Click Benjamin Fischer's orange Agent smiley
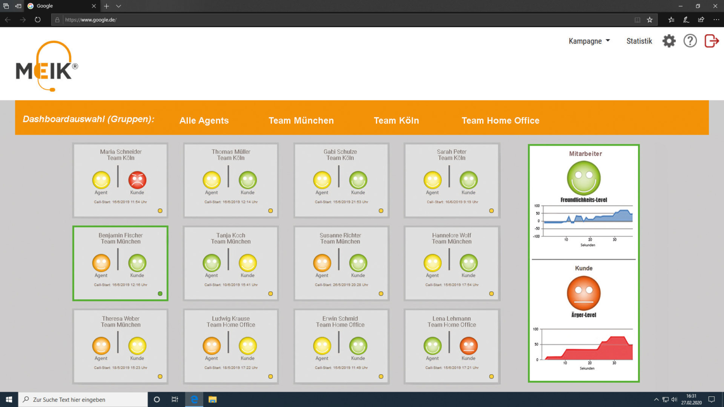The image size is (724, 407). [x=101, y=263]
